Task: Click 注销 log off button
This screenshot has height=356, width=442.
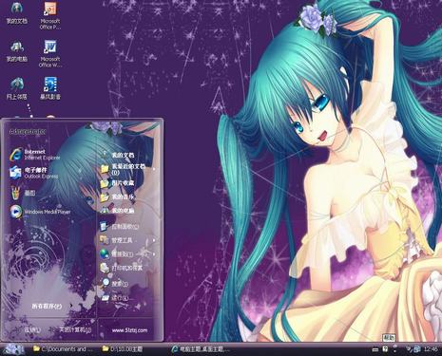Action: pyautogui.click(x=31, y=329)
